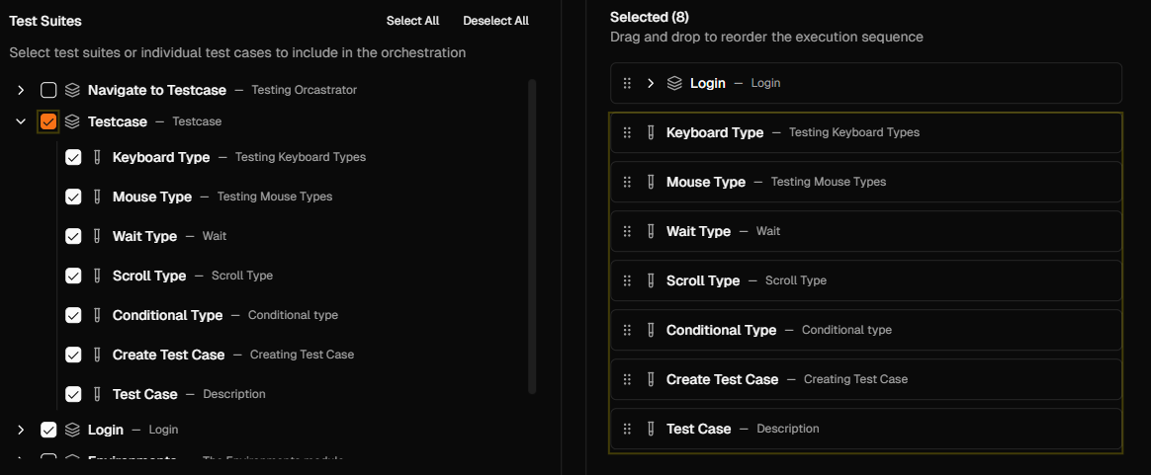Expand the Login suite in Test Suites

tap(21, 431)
